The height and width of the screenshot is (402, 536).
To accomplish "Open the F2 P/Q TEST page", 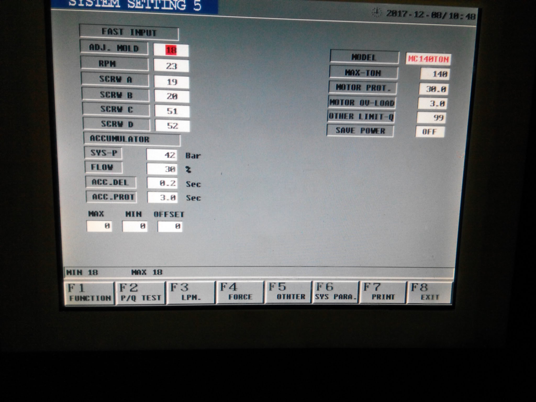I will coord(141,293).
